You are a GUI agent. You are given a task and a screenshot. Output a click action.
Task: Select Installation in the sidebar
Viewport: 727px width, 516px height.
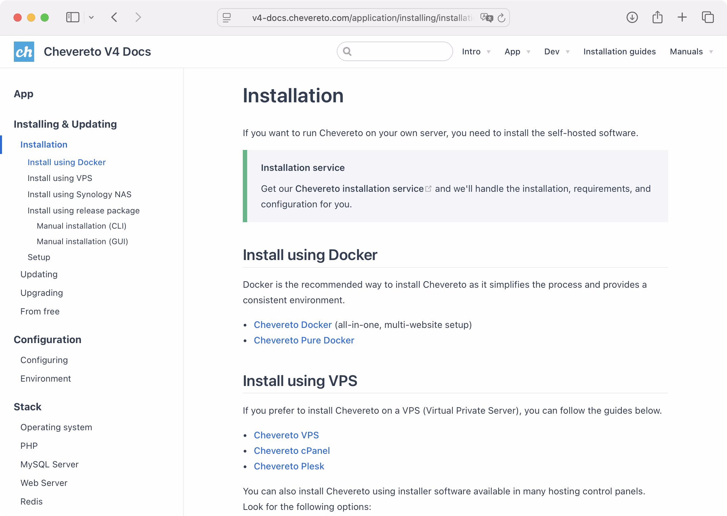44,145
